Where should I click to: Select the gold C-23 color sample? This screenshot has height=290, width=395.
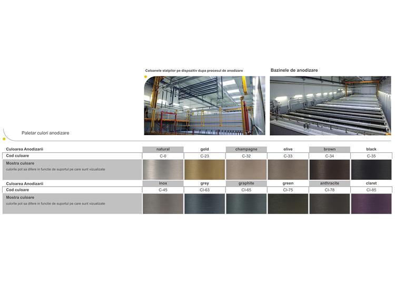204,170
